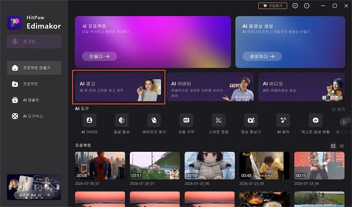Open the 얼굴 합성 face swap tool
Viewport: 352px width, 207px height.
point(122,120)
